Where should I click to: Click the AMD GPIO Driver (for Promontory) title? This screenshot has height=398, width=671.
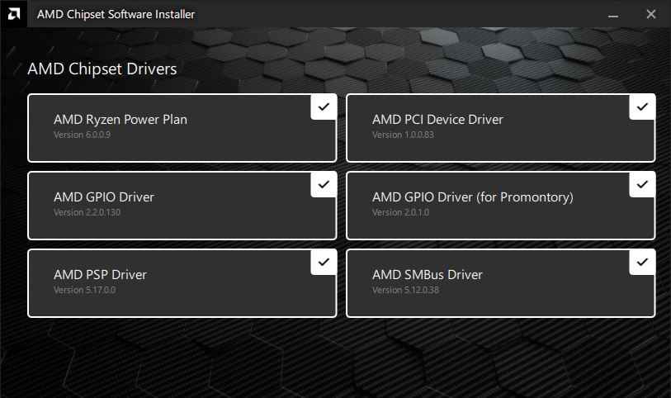pyautogui.click(x=472, y=197)
